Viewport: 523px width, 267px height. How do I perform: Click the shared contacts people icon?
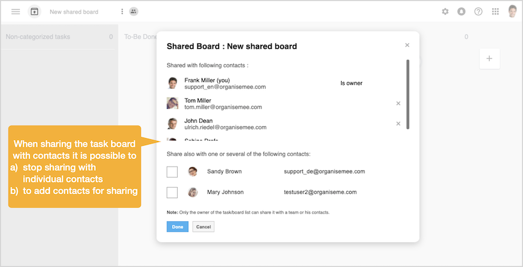point(134,12)
